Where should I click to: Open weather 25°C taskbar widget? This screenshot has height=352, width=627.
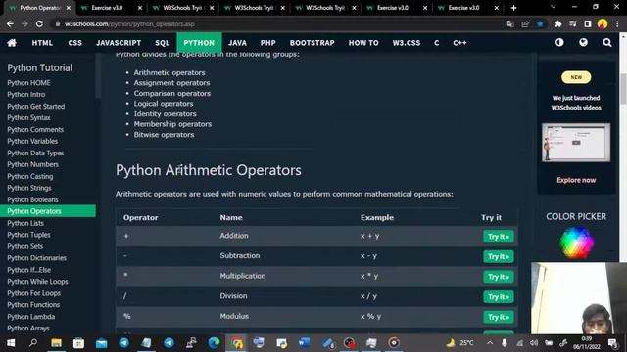pyautogui.click(x=459, y=343)
